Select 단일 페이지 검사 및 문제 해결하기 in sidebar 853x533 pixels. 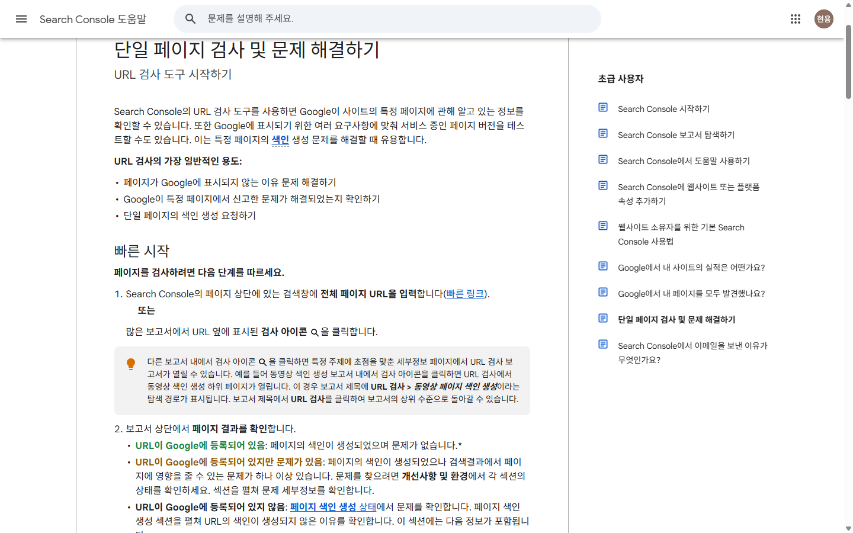point(676,320)
